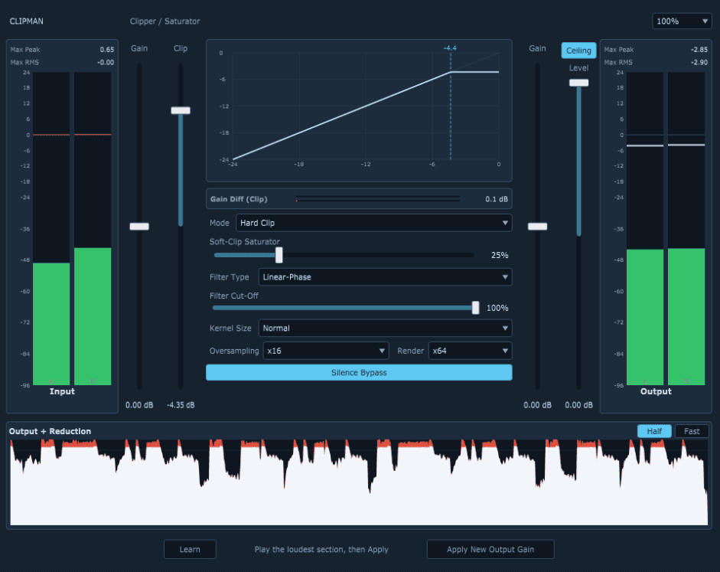
Task: Click the input Max RMS value -0.00
Action: coord(106,63)
